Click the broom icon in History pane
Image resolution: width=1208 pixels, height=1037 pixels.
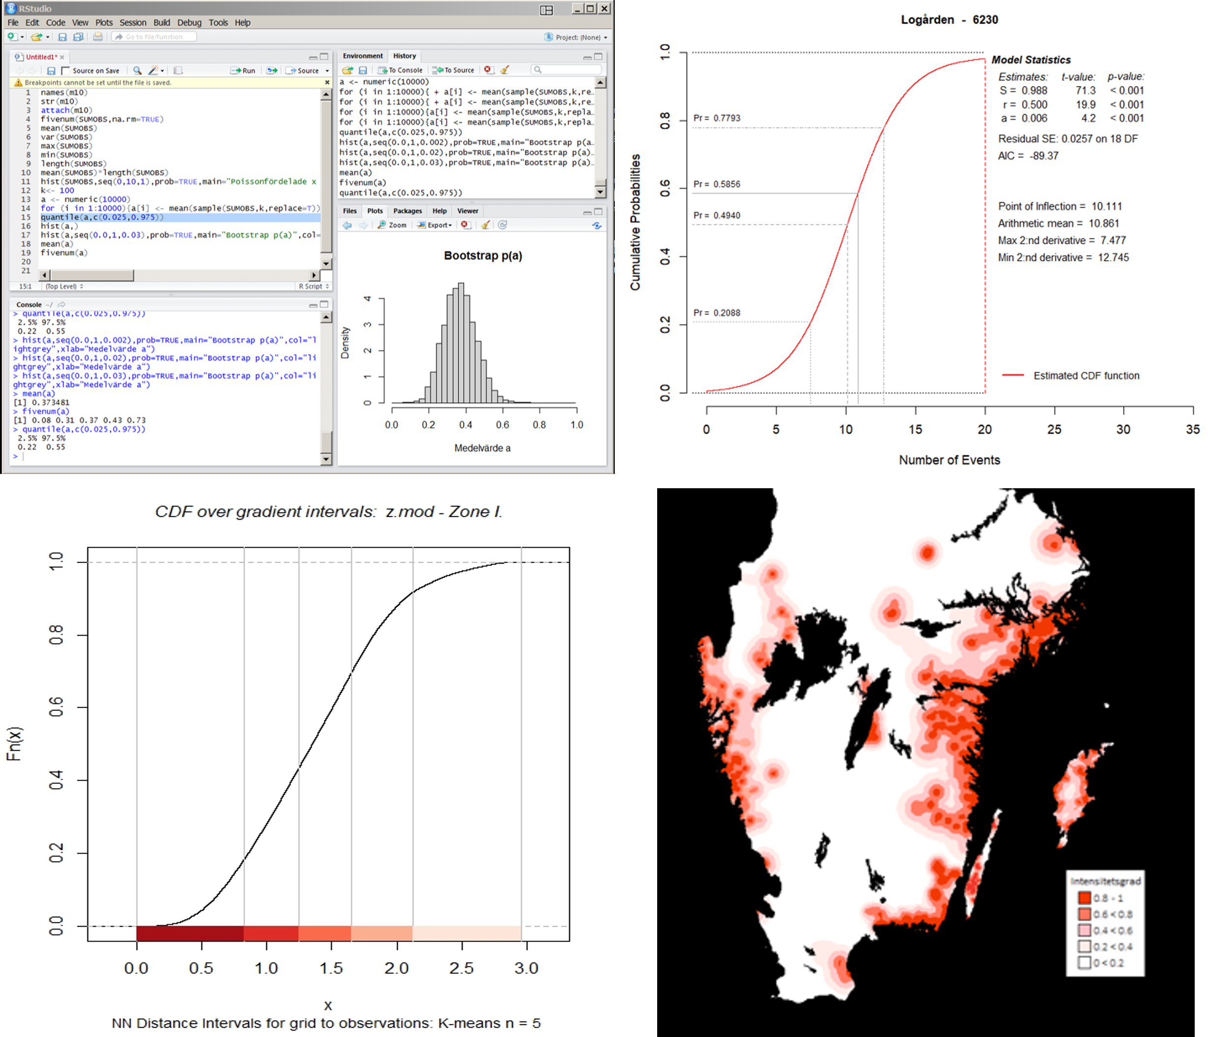(x=505, y=70)
